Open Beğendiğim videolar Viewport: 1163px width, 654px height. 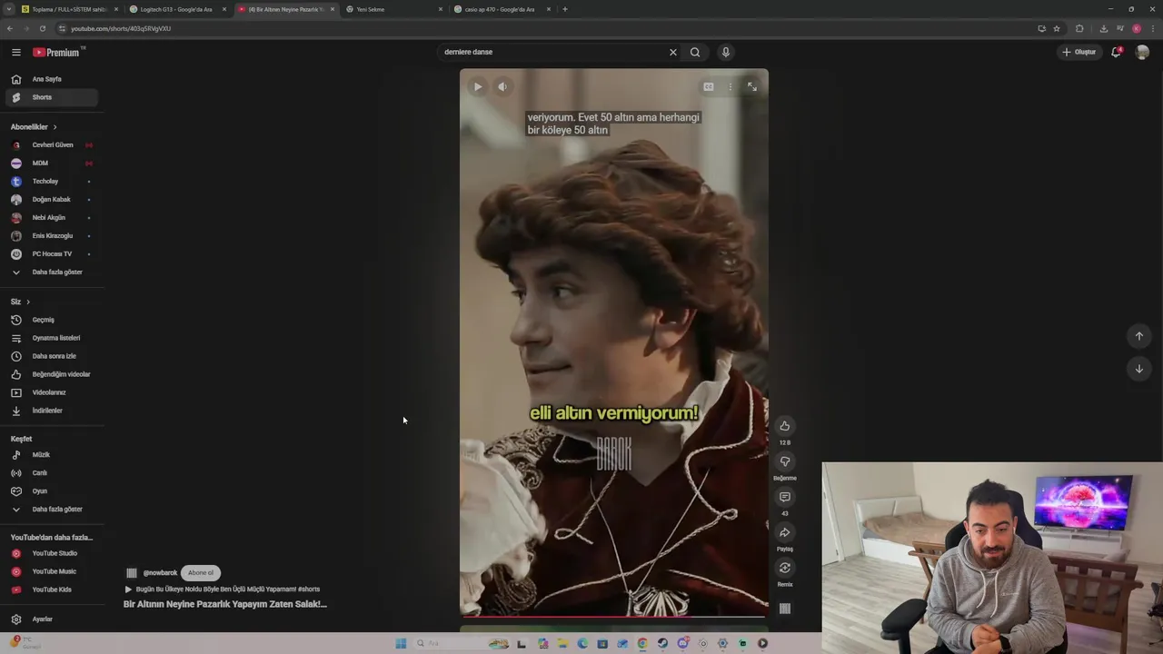click(52, 374)
